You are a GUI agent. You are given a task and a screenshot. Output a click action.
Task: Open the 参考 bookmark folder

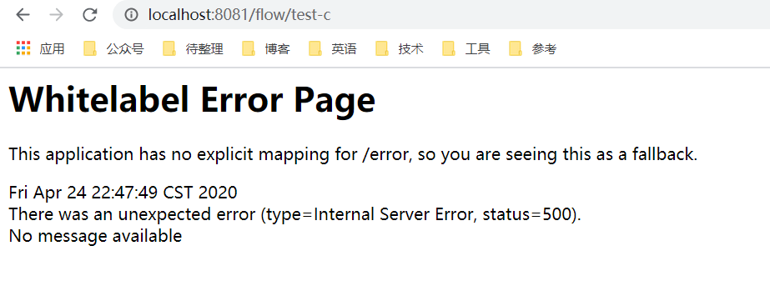click(533, 48)
